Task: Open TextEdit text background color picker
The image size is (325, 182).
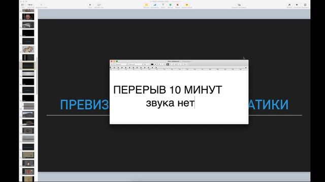Action: [155, 64]
